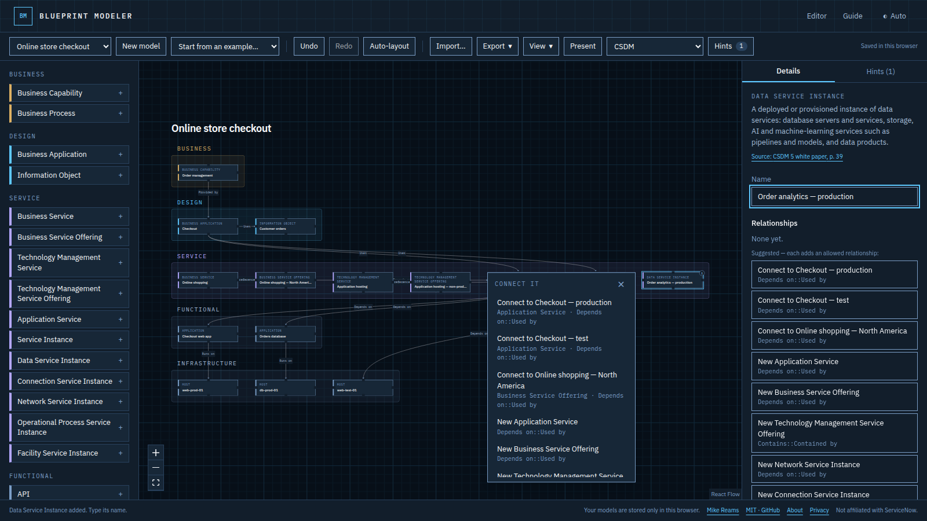927x521 pixels.
Task: Add a Data Service Instance via plus icon
Action: click(x=121, y=361)
